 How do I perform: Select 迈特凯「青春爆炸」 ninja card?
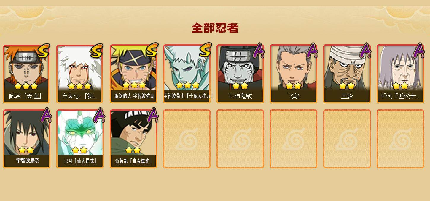click(x=133, y=139)
